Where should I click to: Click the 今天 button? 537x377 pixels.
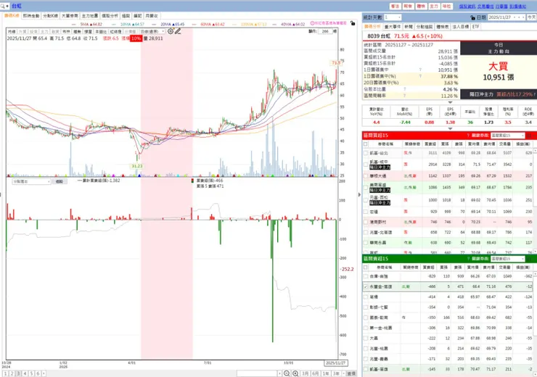(x=531, y=17)
